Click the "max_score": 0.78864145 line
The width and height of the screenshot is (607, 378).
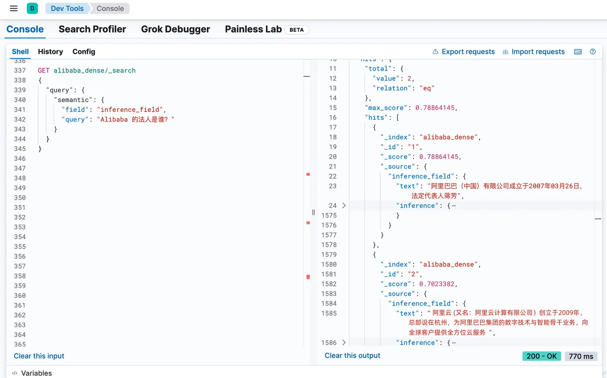(411, 108)
